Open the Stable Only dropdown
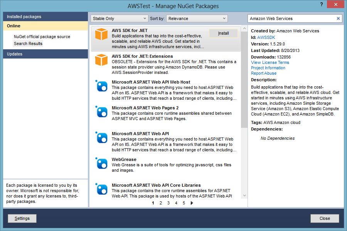 point(119,18)
